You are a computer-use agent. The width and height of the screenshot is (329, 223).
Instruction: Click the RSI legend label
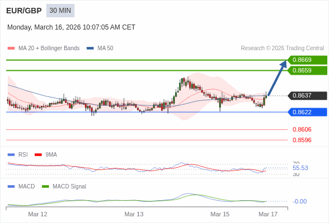click(23, 155)
